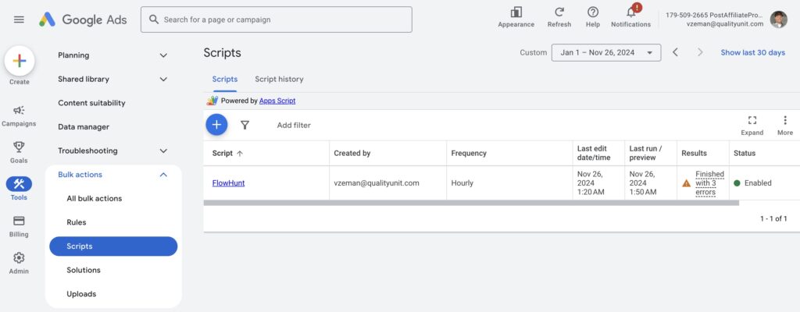Click the Nov 26, 2024 1:50 AM cell
Viewport: 800px width, 312px height.
tap(643, 183)
